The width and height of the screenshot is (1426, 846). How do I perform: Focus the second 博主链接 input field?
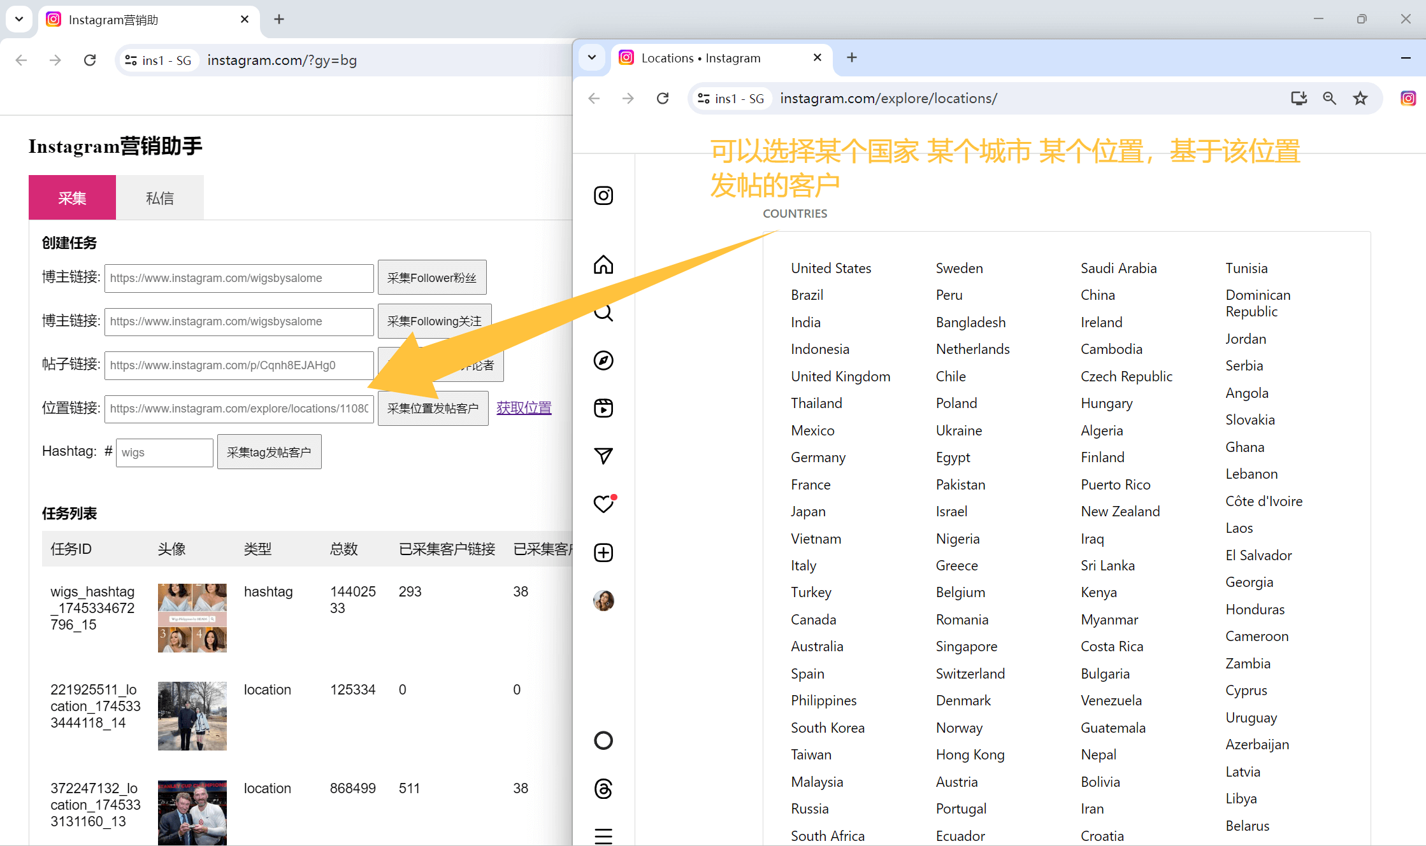(x=239, y=321)
